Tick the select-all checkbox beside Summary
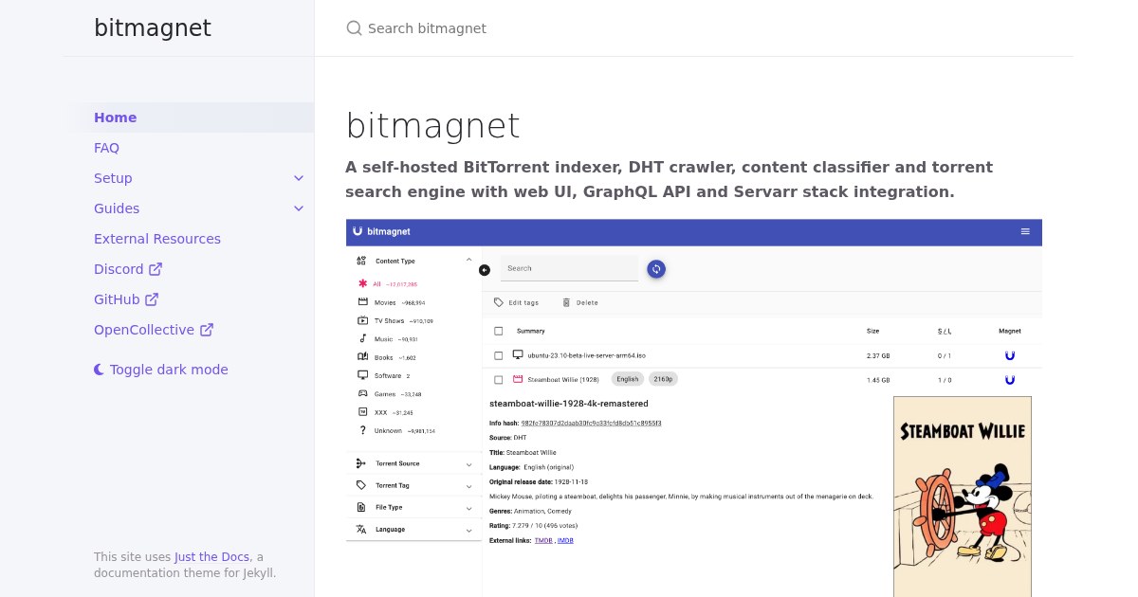The width and height of the screenshot is (1138, 597). click(x=499, y=331)
